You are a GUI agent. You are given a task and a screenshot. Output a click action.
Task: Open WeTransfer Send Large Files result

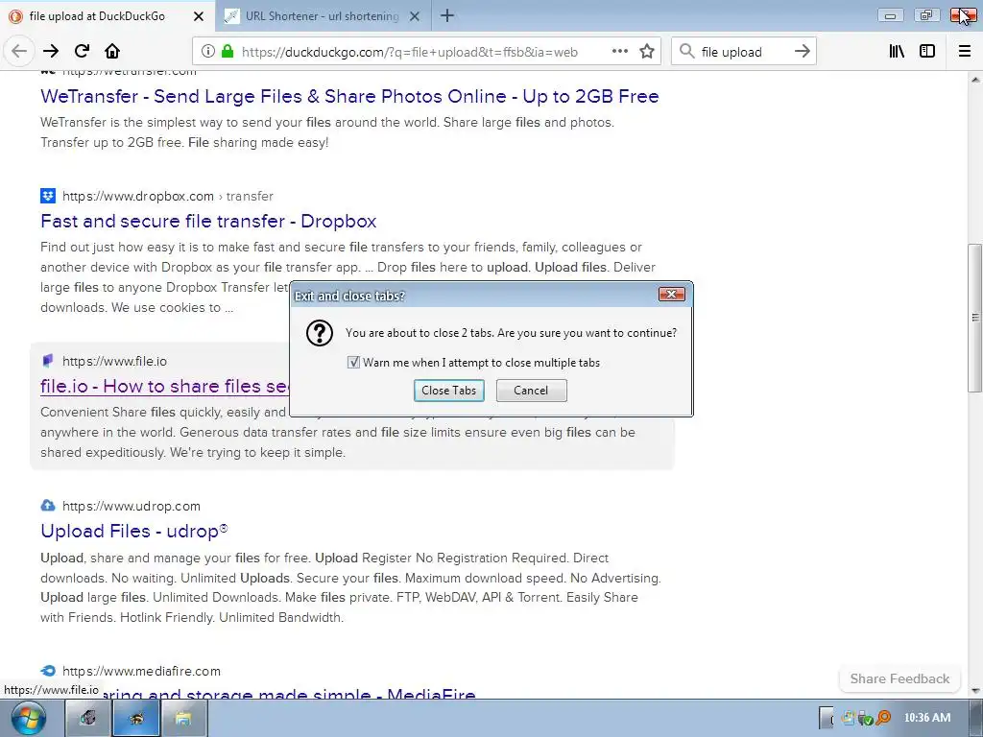point(349,97)
